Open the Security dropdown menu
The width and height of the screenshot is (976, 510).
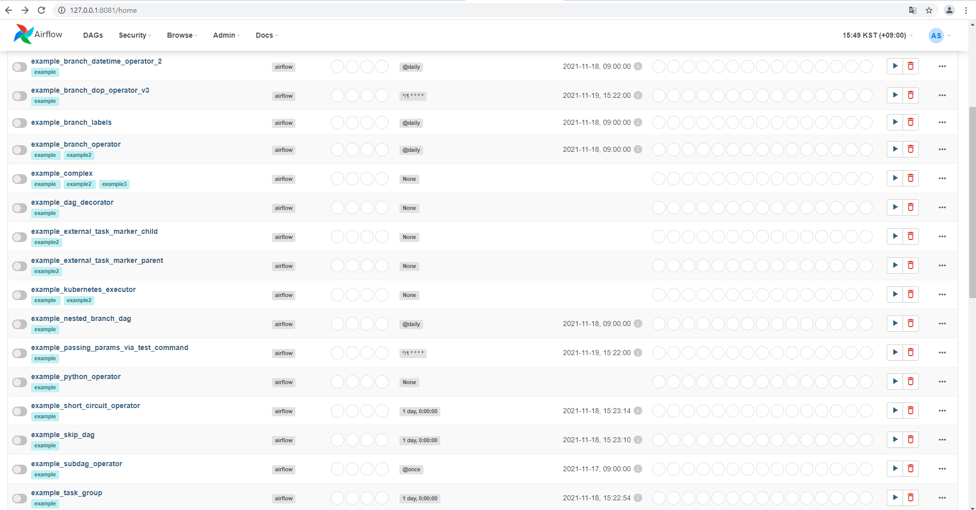(135, 35)
